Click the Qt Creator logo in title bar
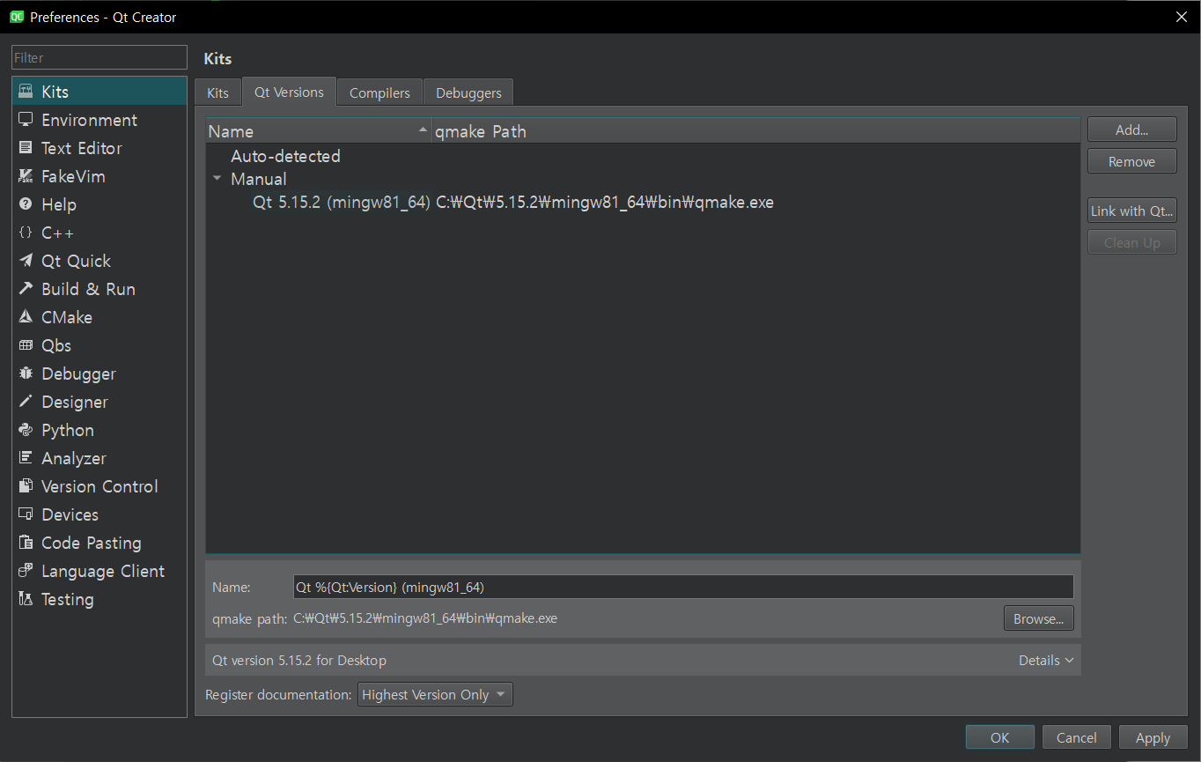Viewport: 1201px width, 762px height. click(16, 17)
